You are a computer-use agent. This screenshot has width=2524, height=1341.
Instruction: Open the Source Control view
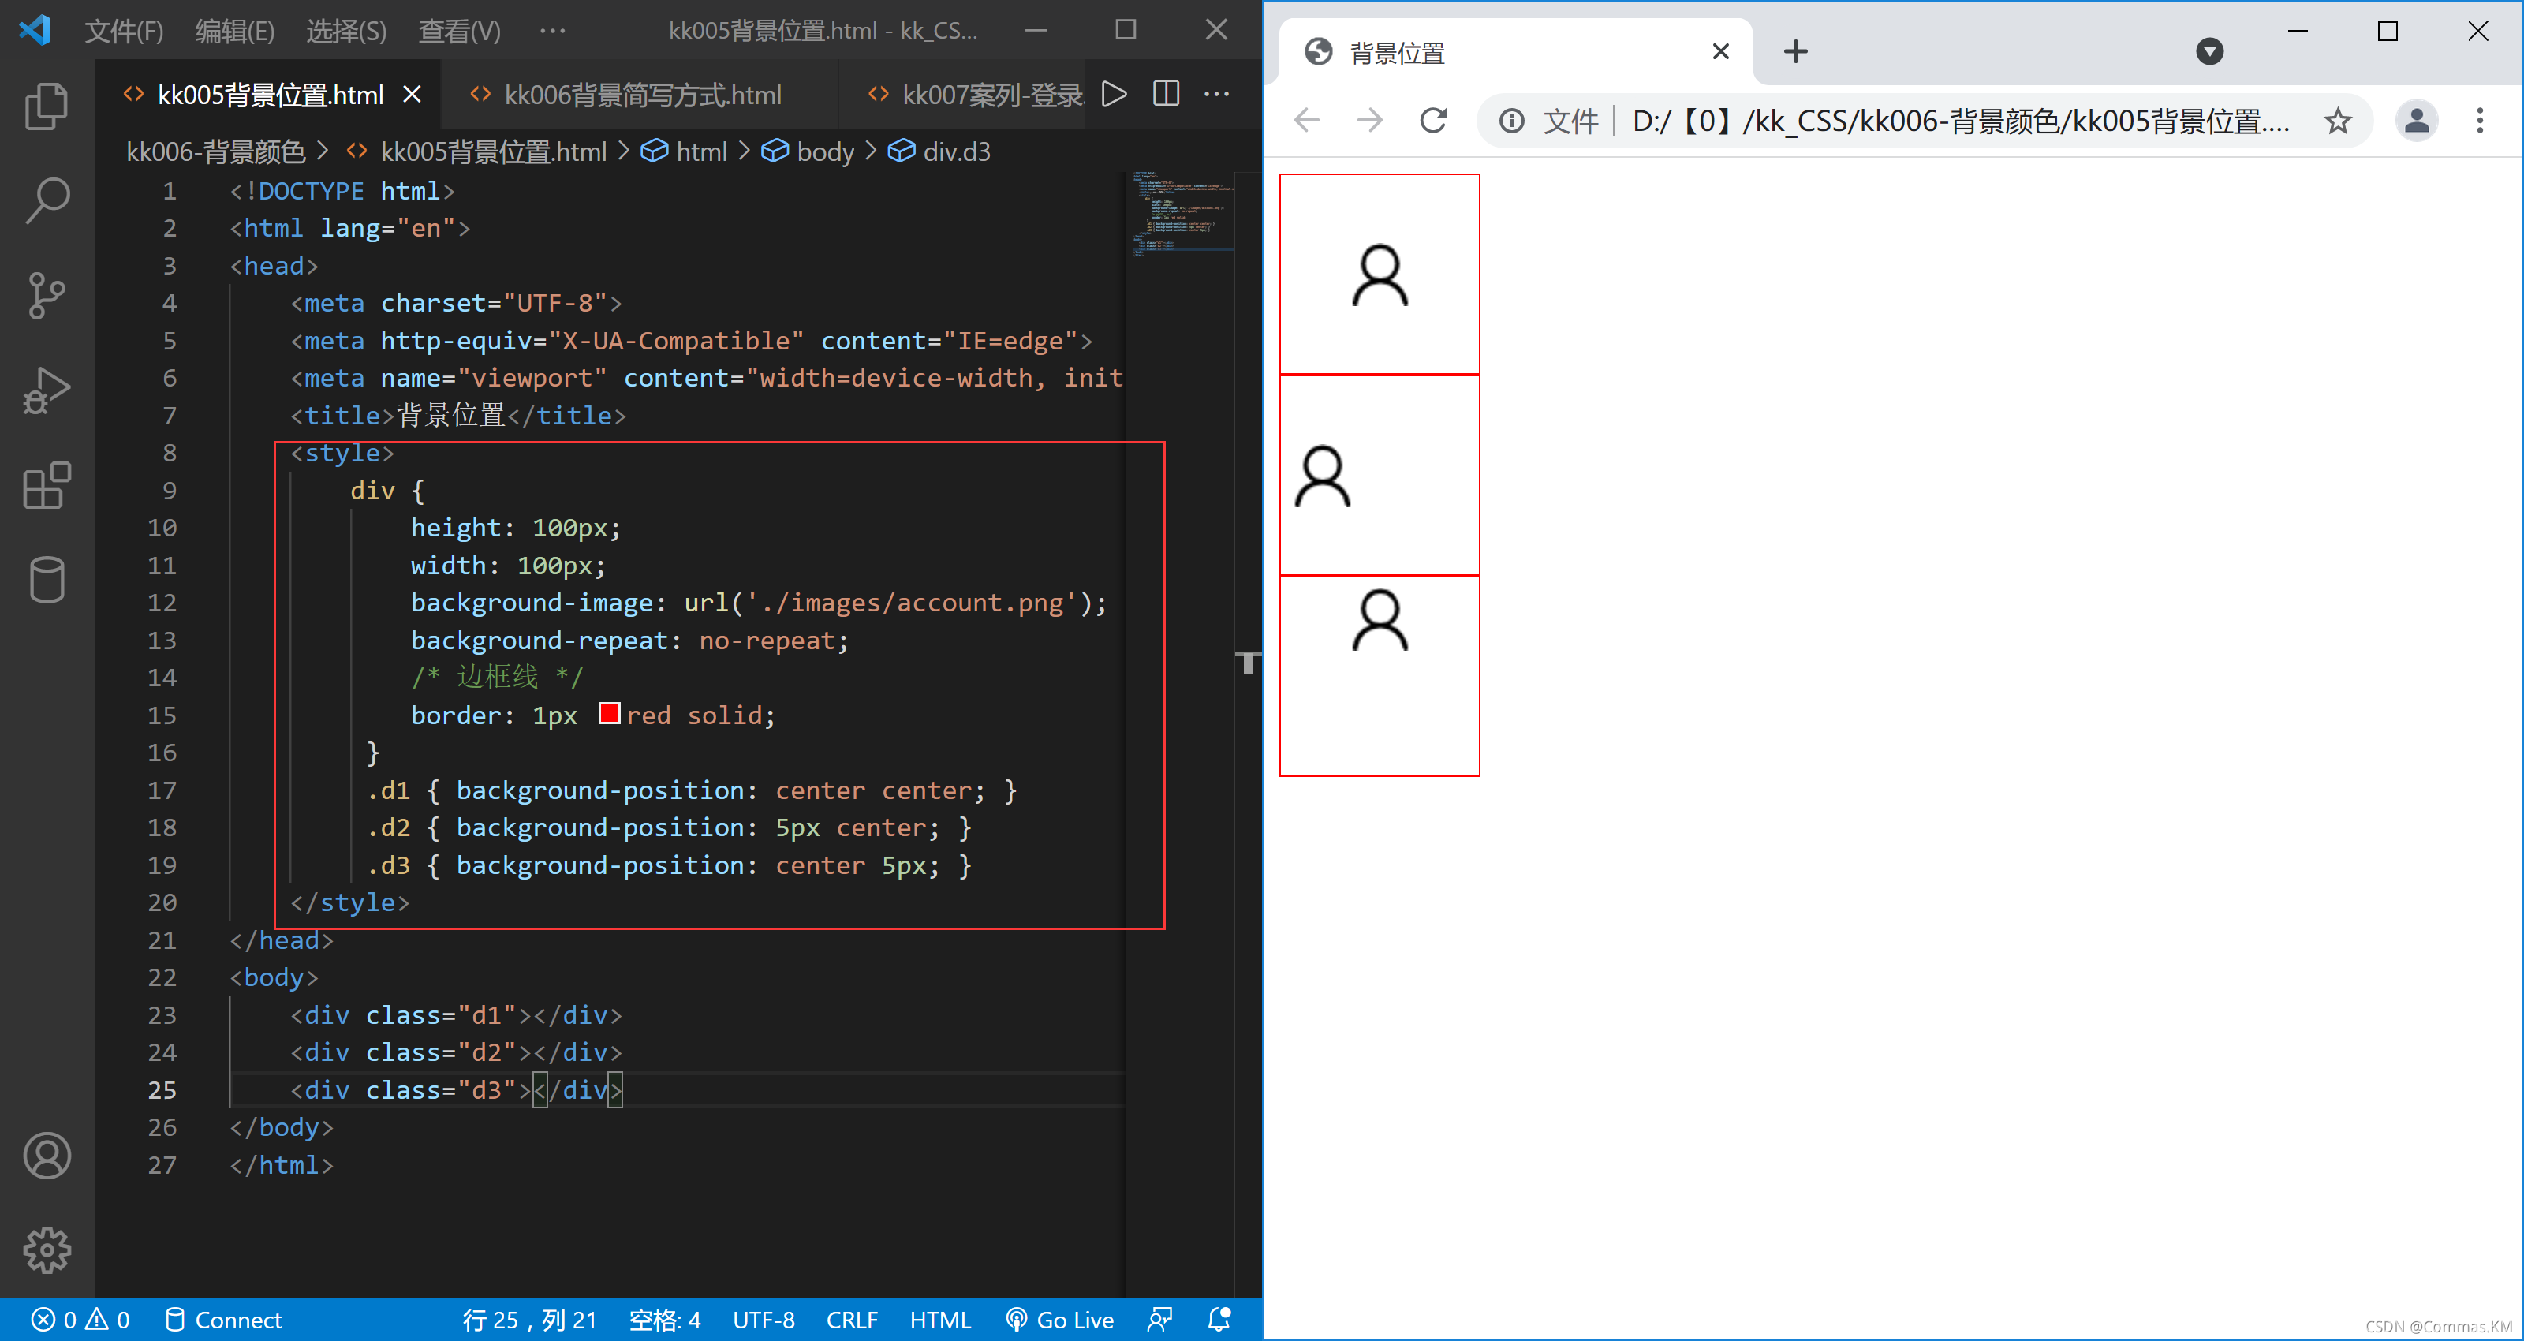pos(46,295)
